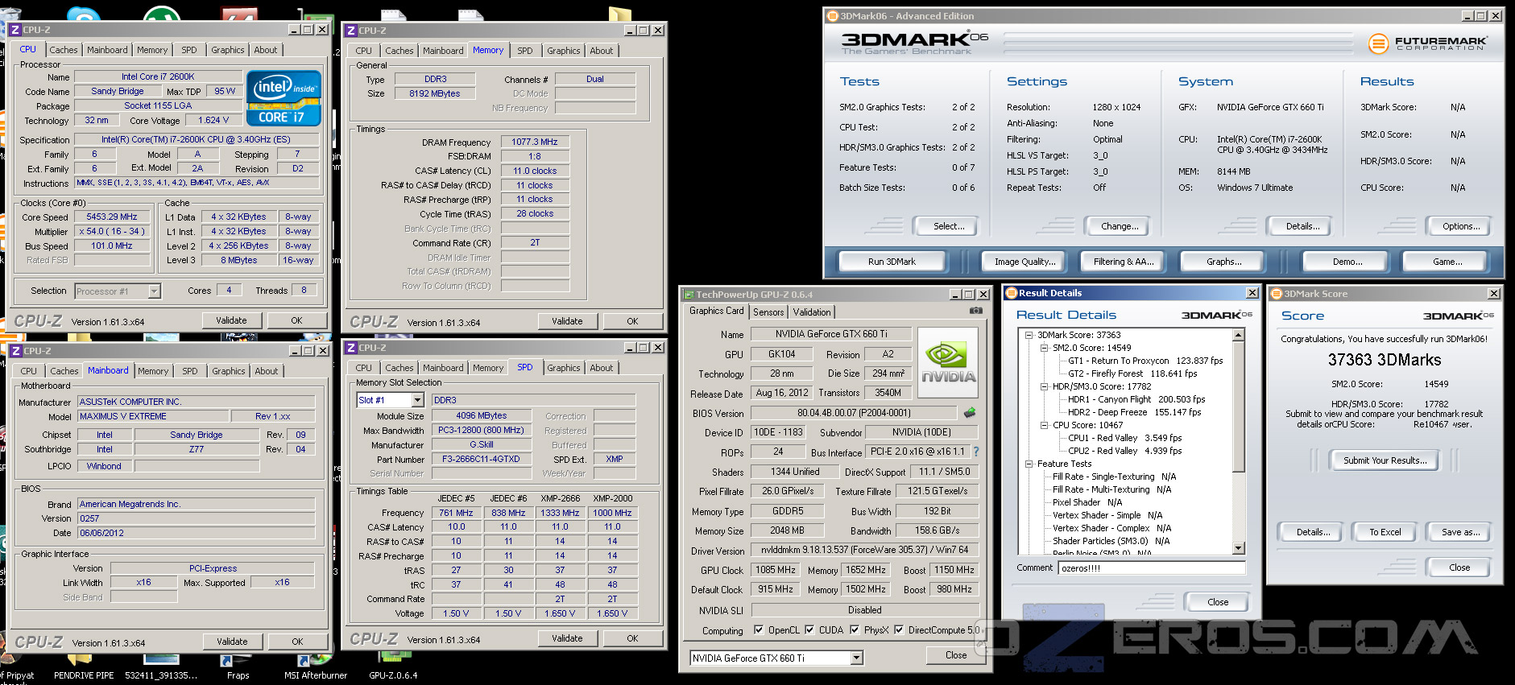Click Options... button under Results

tap(1461, 226)
